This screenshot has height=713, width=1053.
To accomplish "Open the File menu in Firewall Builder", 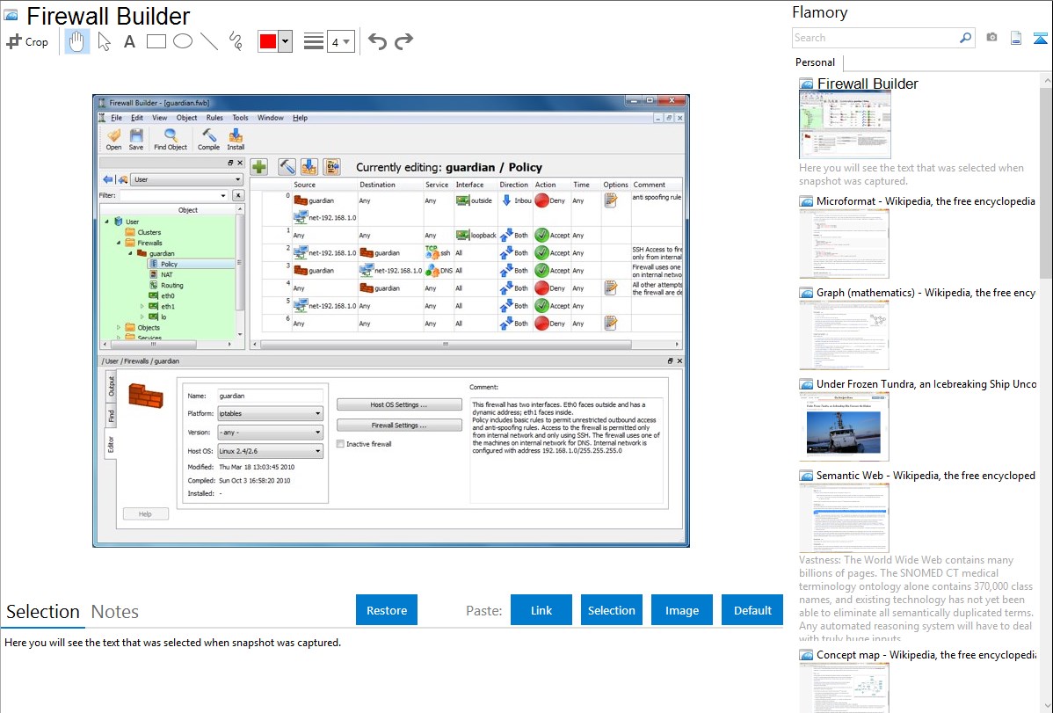I will pos(116,118).
